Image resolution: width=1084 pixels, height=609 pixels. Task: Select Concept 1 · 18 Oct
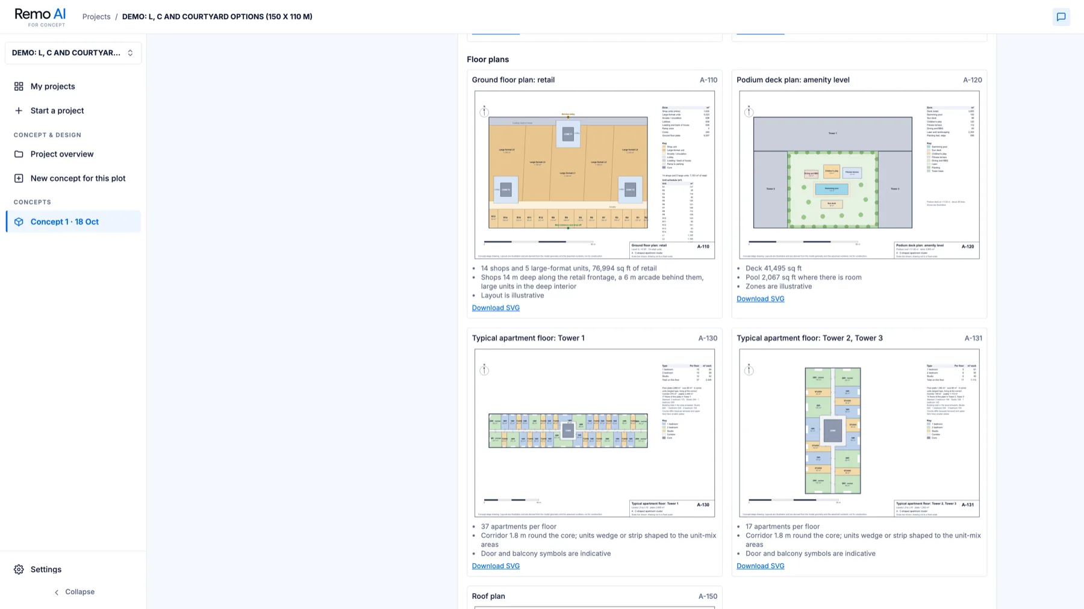pos(73,221)
